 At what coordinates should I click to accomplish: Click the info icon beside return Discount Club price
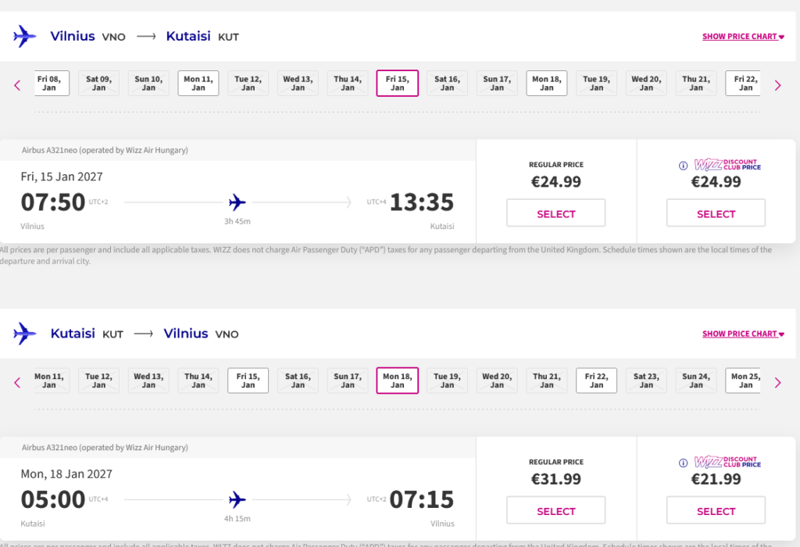pyautogui.click(x=683, y=463)
